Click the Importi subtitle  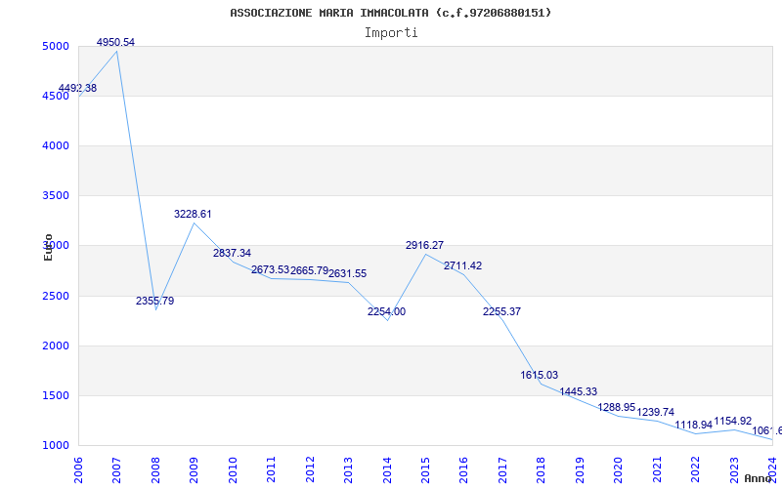pyautogui.click(x=391, y=33)
